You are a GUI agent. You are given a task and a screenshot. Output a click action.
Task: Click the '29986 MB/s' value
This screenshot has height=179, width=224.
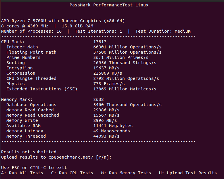(106, 110)
